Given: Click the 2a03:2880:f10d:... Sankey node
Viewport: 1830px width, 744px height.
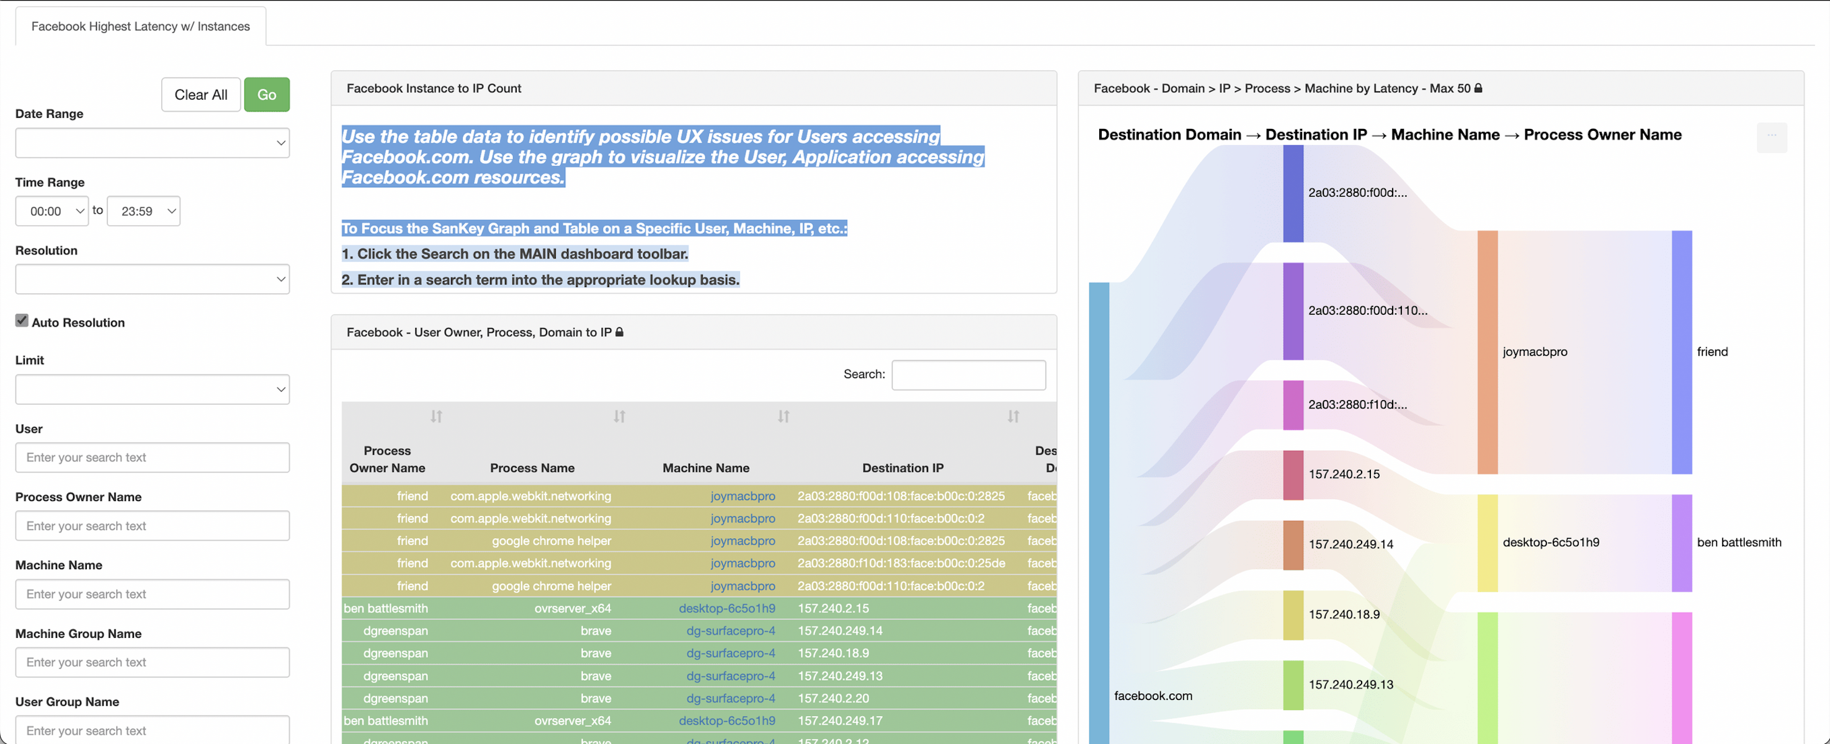Looking at the screenshot, I should [x=1293, y=405].
